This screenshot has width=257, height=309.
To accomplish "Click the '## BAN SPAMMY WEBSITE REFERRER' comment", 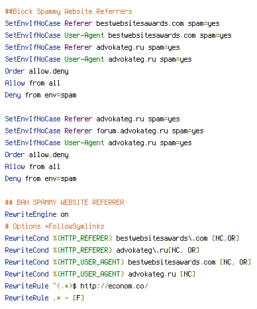I will [x=64, y=202].
